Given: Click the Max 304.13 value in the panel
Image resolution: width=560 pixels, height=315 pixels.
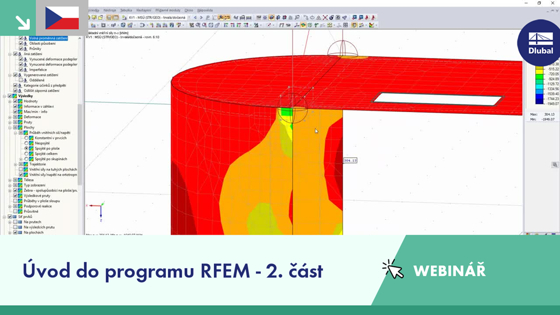Looking at the screenshot, I should click(x=549, y=115).
